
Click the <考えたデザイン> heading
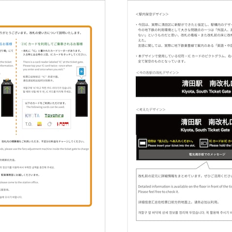tap(150, 110)
